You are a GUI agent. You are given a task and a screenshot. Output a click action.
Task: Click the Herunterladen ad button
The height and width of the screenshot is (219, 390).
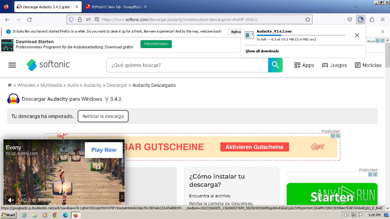(x=156, y=44)
